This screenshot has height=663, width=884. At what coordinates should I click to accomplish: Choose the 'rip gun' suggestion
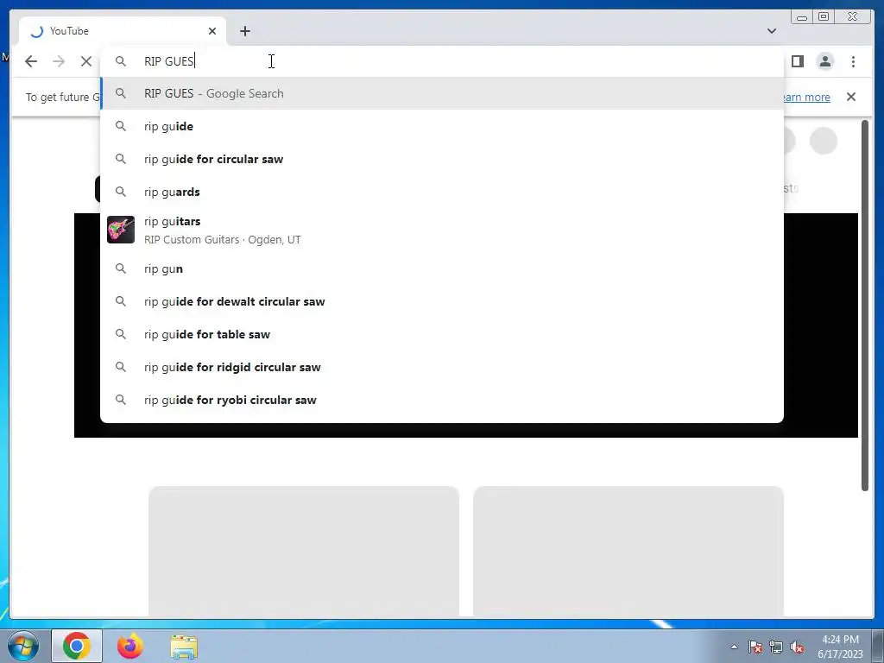point(442,269)
